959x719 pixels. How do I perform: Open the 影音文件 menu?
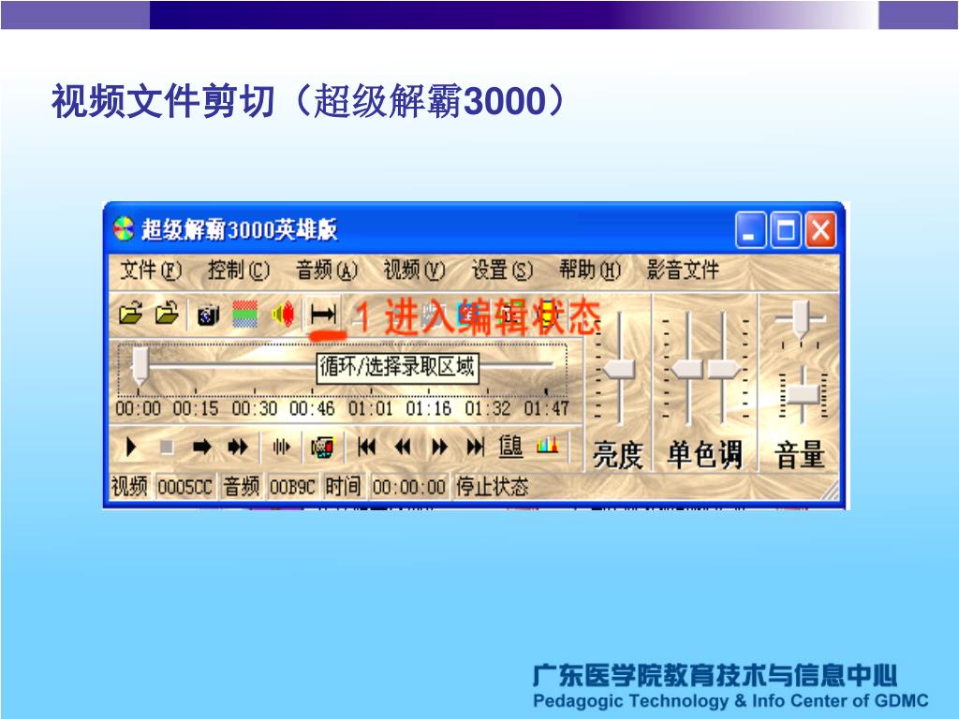tap(683, 270)
